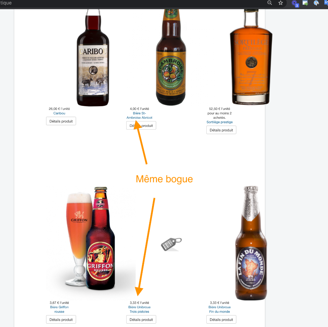
Task: Click the 'pour au moins 2 achetés.' text
Action: (219, 115)
